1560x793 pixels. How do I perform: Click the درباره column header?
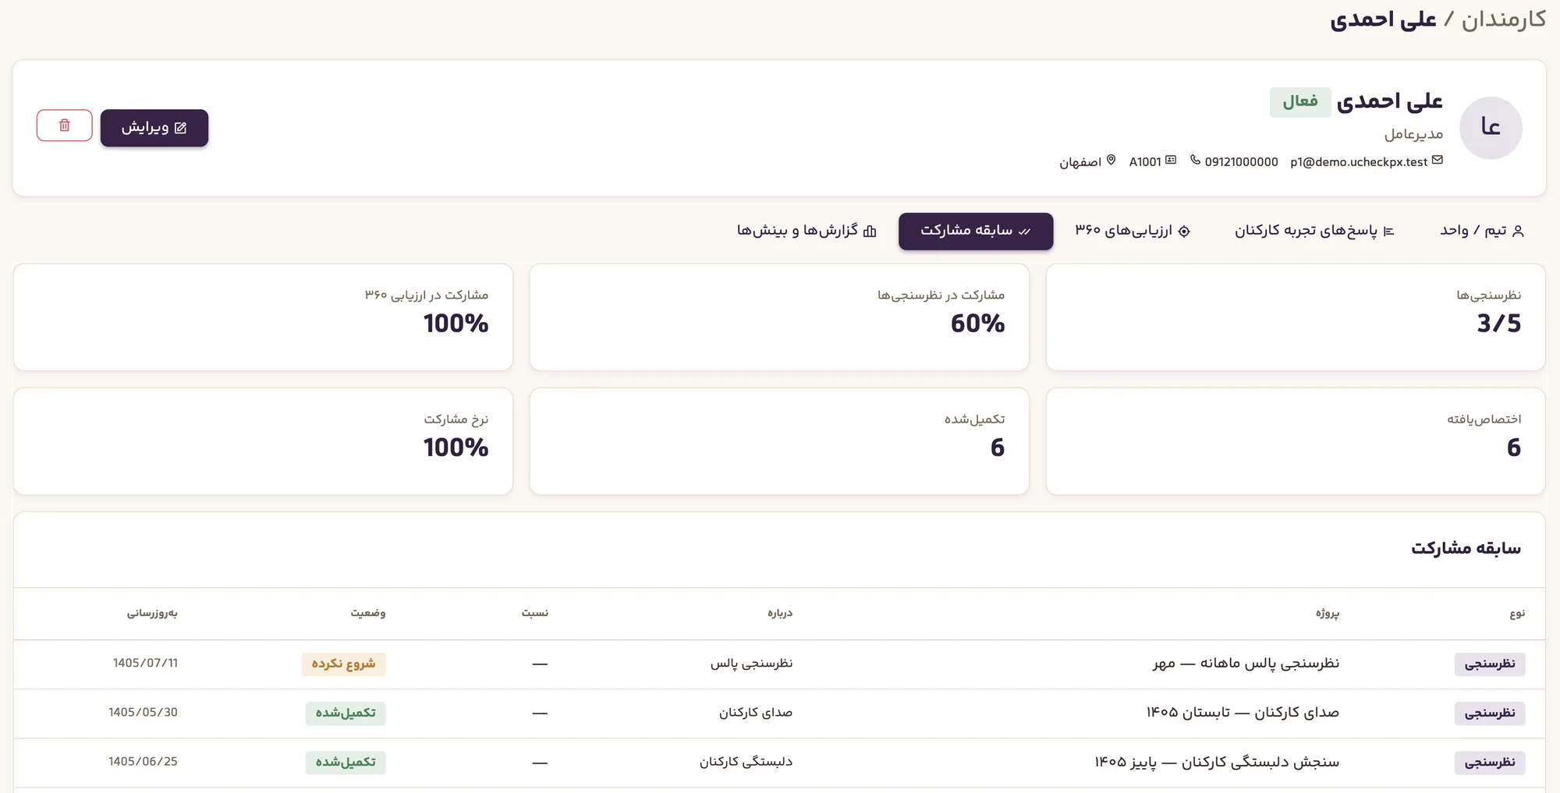click(780, 614)
